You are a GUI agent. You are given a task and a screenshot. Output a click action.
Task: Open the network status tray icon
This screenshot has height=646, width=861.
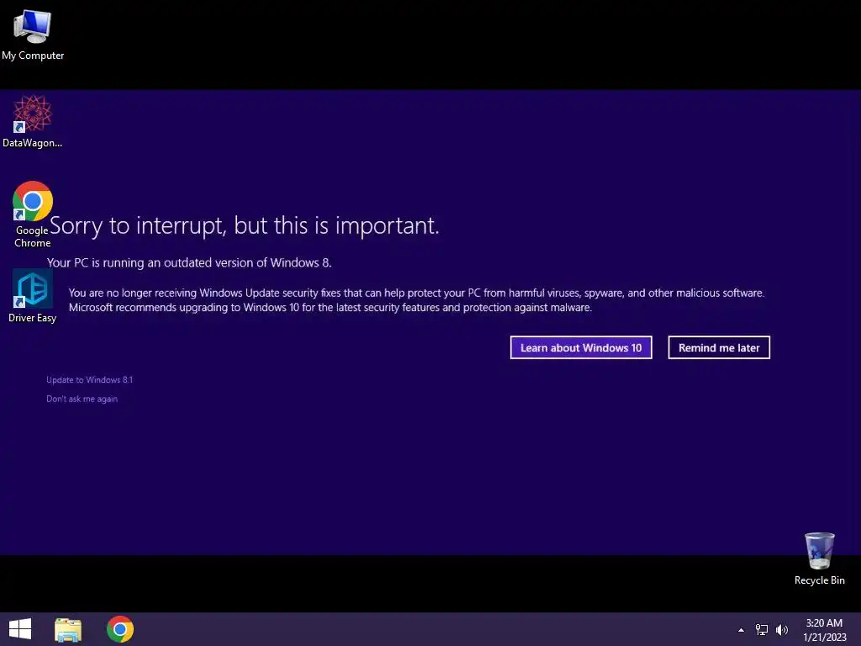pos(762,630)
